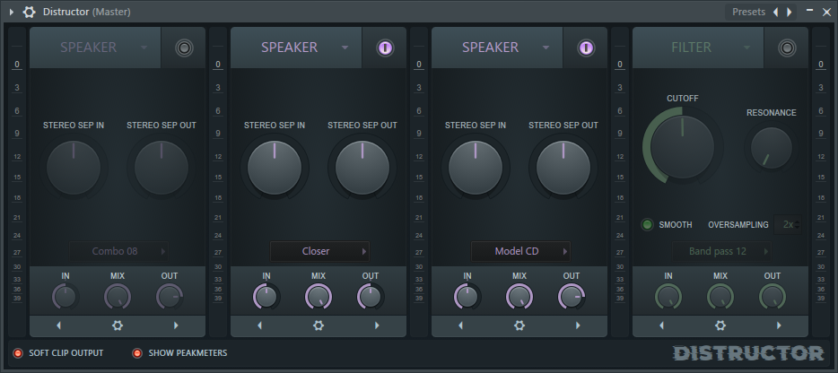Enable the Filter module power button

click(x=787, y=48)
